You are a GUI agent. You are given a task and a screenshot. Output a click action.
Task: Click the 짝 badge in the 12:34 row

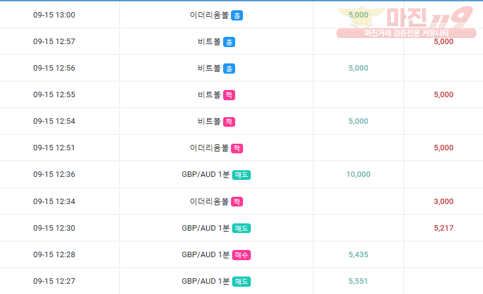[237, 202]
